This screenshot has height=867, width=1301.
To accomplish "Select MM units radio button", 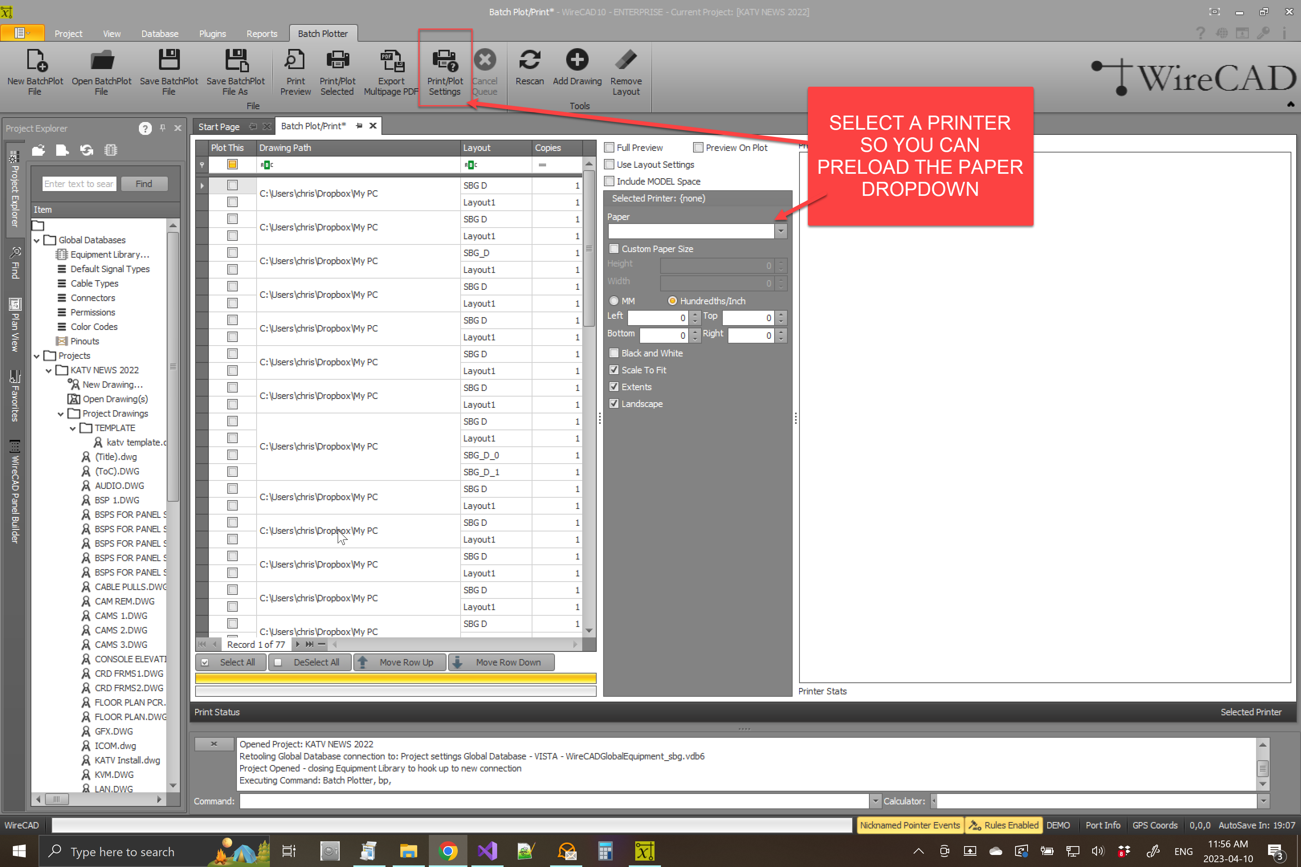I will pyautogui.click(x=614, y=301).
